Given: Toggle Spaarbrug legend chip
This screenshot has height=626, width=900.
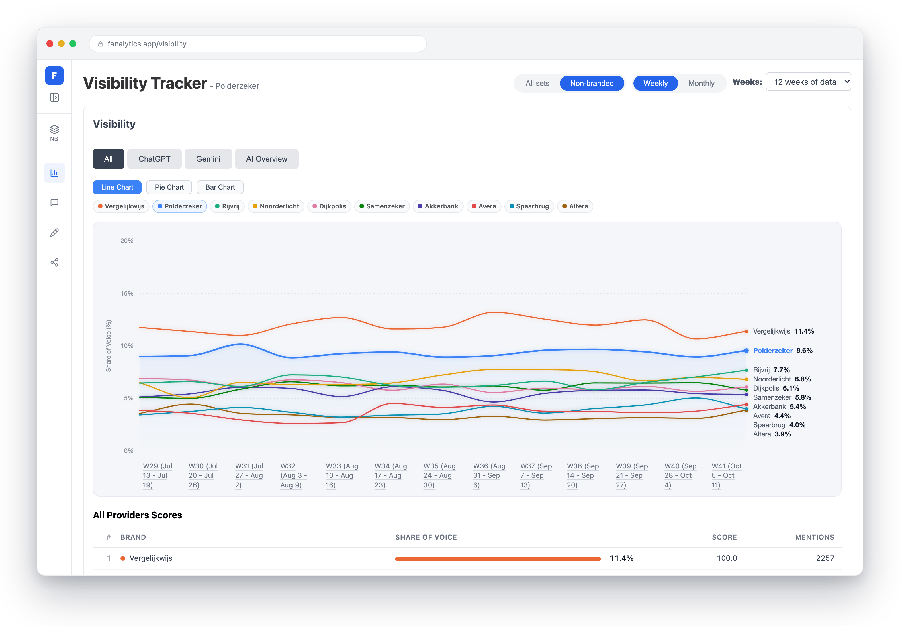Looking at the screenshot, I should point(529,206).
